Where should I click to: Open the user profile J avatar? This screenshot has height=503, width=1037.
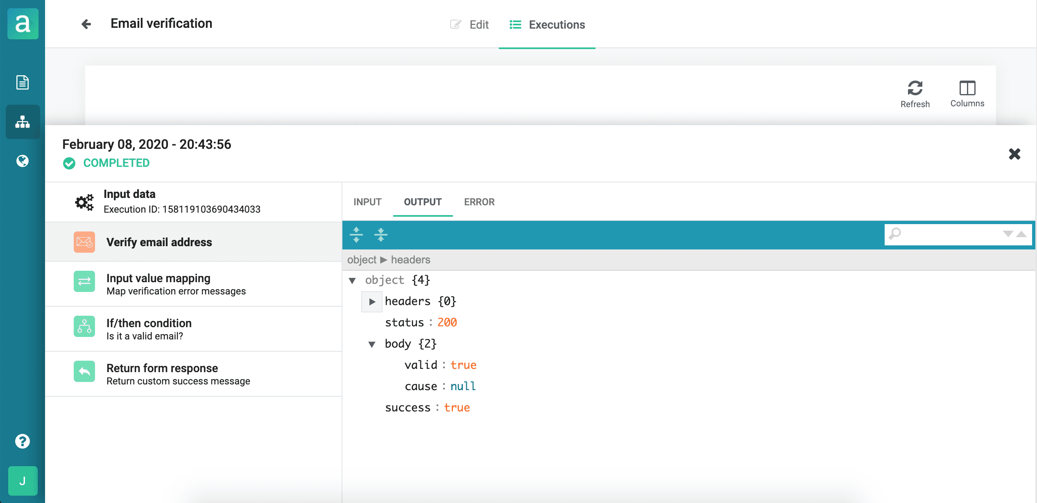tap(23, 481)
